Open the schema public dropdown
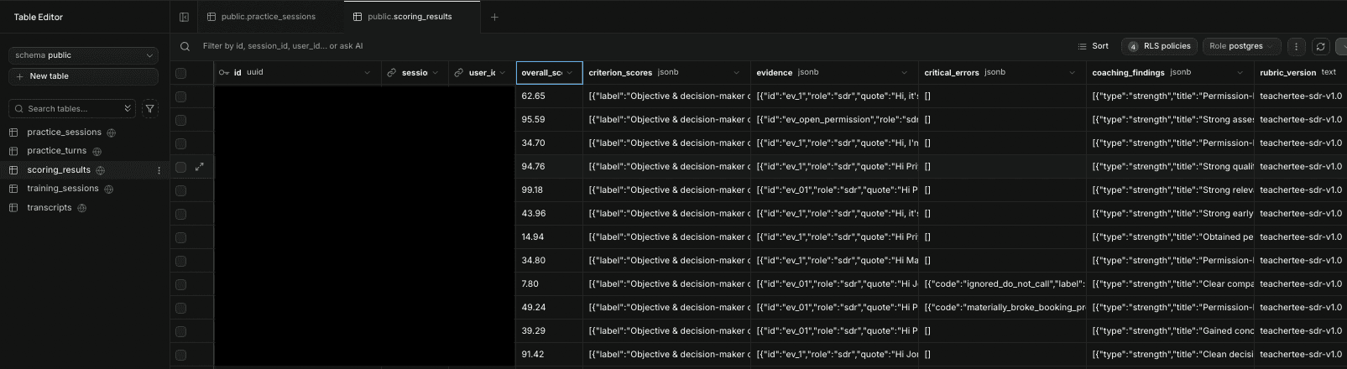This screenshot has height=369, width=1347. [83, 55]
